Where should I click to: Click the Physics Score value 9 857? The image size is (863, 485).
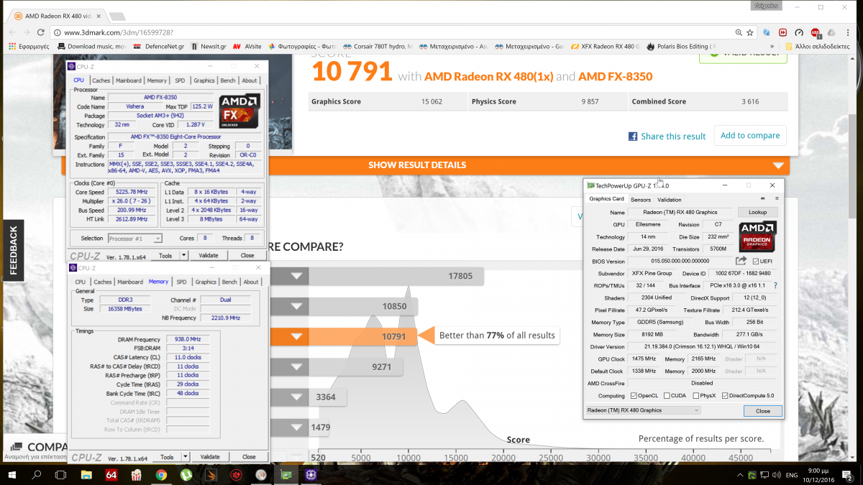tap(589, 102)
